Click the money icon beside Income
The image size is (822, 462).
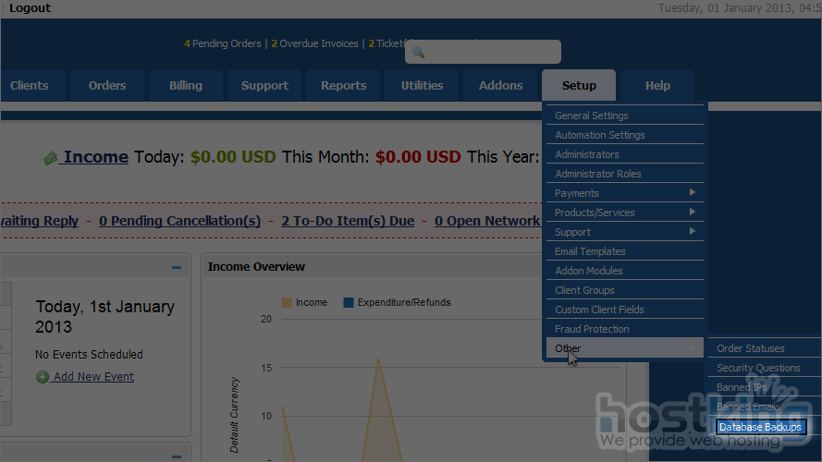point(51,158)
